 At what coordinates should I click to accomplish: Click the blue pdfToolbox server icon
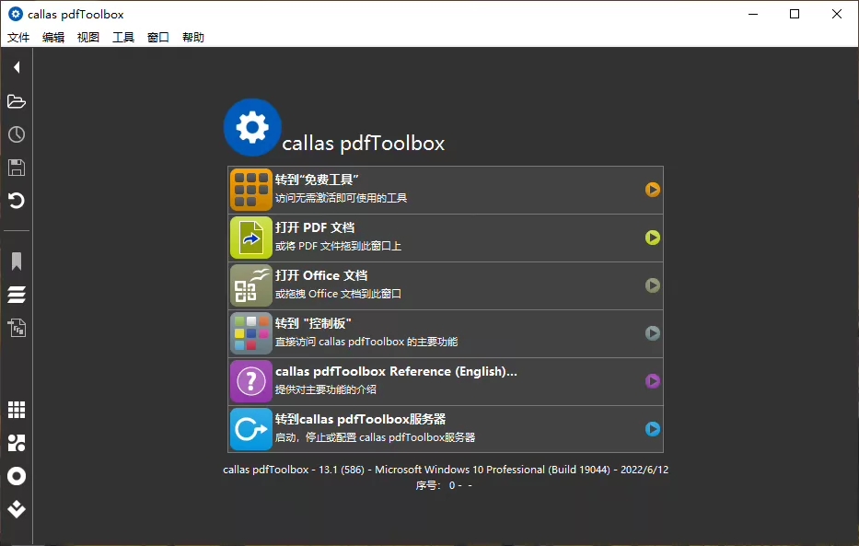click(251, 429)
